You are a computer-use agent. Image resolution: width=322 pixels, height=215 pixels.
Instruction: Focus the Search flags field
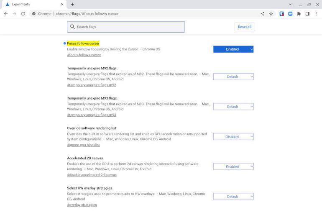tap(126, 27)
